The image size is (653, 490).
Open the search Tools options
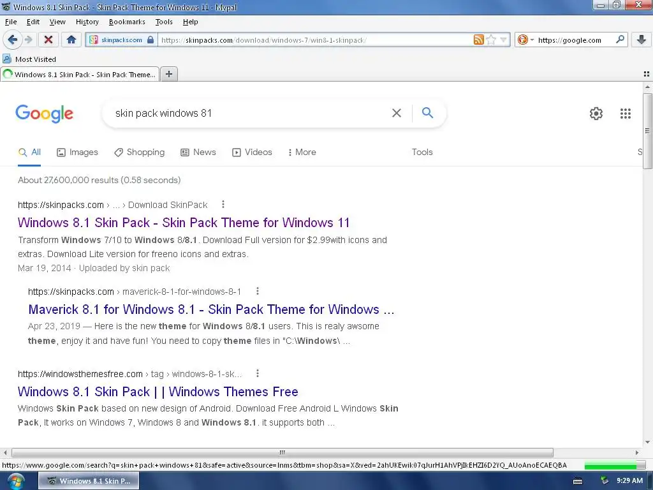(422, 152)
